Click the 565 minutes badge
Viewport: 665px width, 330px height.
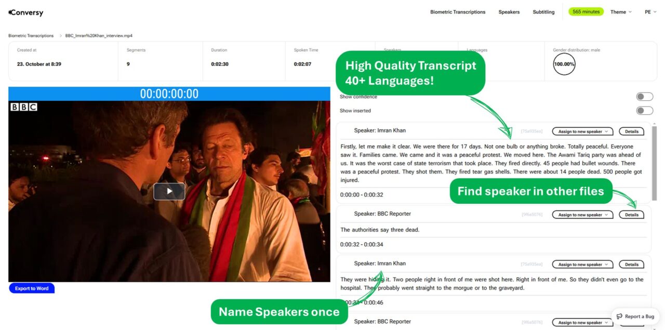pos(586,11)
